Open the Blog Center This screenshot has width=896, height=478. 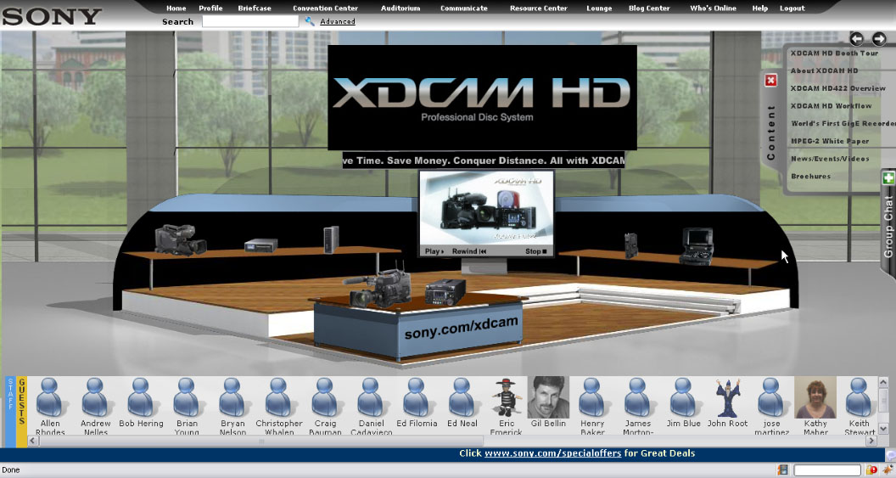pyautogui.click(x=649, y=8)
